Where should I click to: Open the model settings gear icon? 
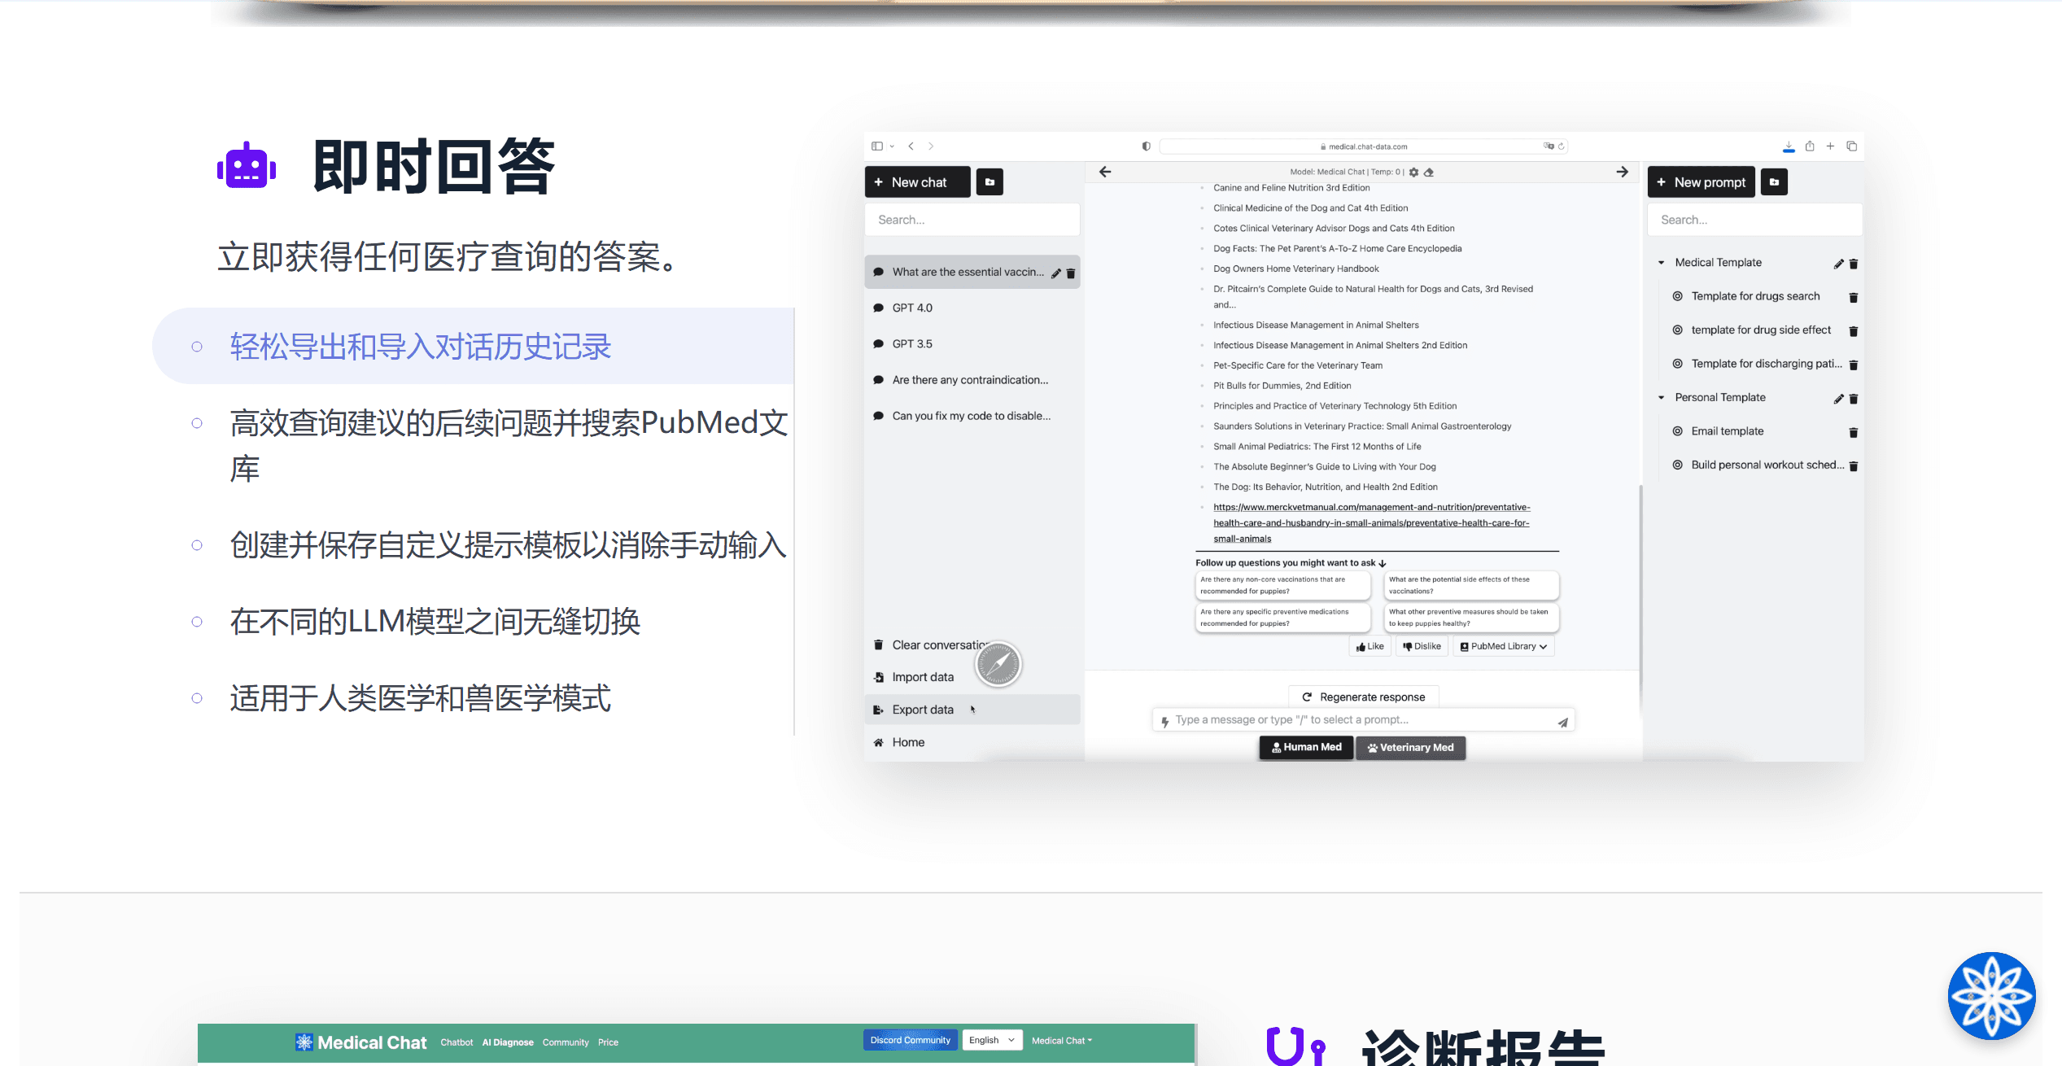(x=1413, y=172)
